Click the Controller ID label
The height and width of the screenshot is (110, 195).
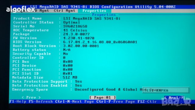pos(28,58)
